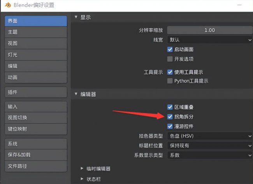Viewport: 253px width, 184px height.
Task: Go to the 插件 section
Action: (x=36, y=92)
